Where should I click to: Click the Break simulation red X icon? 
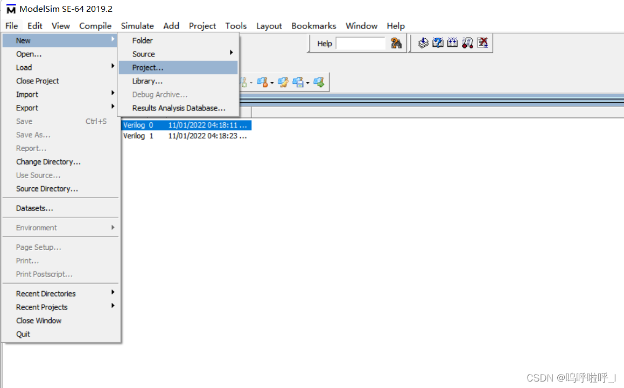click(x=483, y=43)
